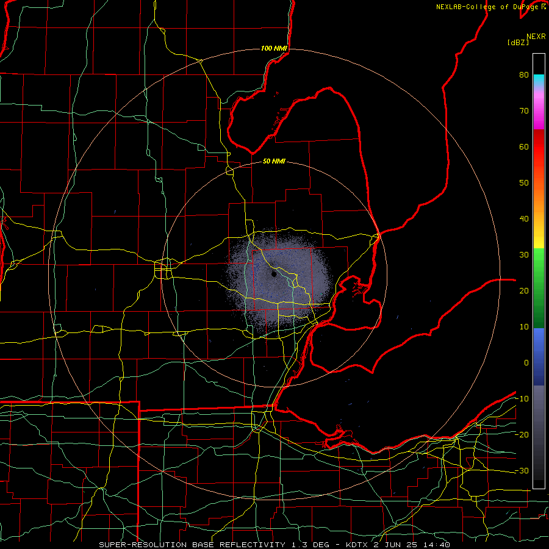Click the KDTX station identifier
Viewport: 549px width, 549px height.
tap(357, 545)
